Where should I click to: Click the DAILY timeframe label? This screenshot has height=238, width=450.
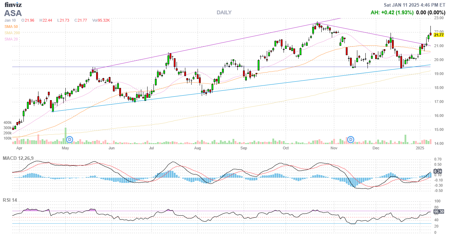224,13
